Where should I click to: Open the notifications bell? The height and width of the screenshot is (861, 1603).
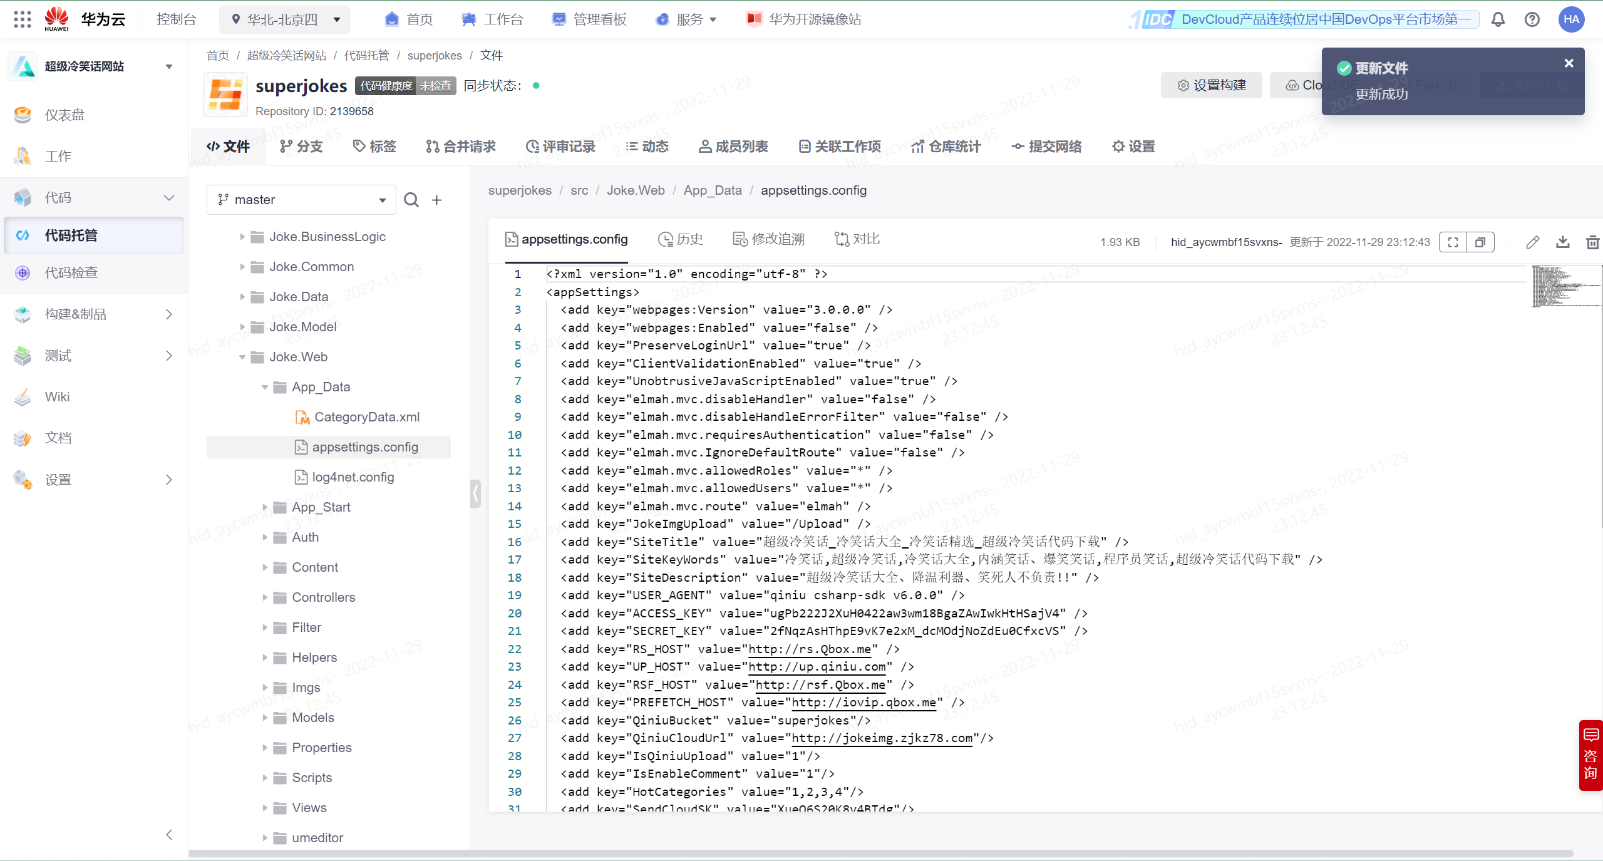[x=1498, y=19]
